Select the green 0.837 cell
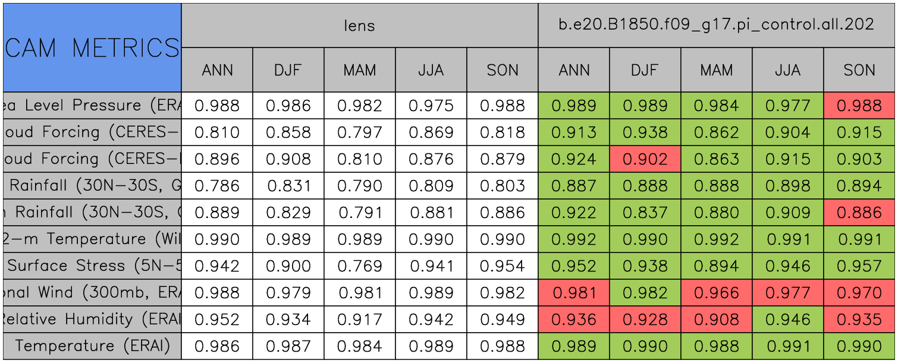This screenshot has height=363, width=898. (645, 213)
